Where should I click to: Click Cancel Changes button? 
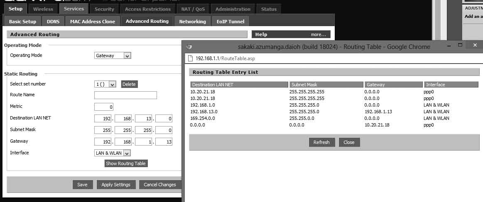pos(159,185)
